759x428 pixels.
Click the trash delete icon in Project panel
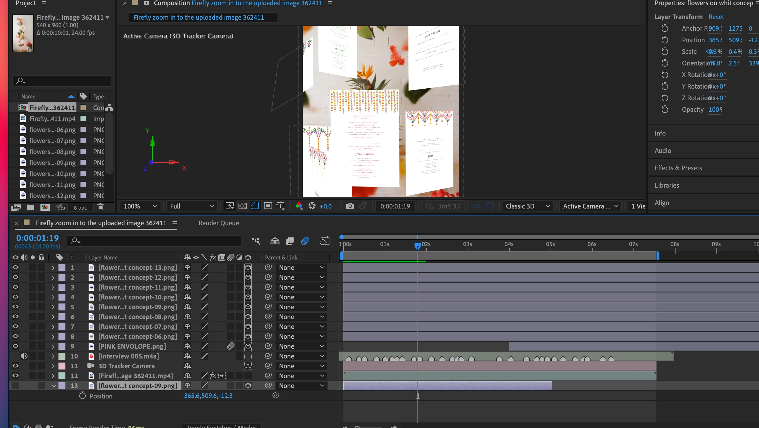[x=100, y=207]
